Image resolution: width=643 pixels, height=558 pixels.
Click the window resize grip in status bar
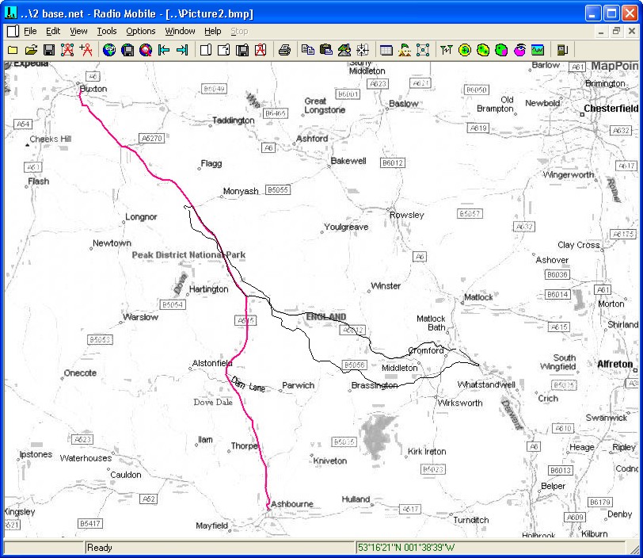633,548
